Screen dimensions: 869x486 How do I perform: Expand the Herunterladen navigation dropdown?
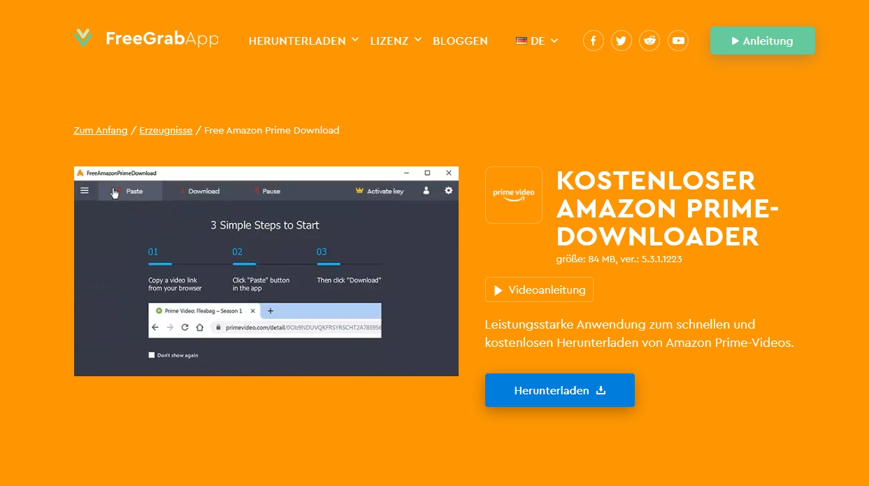[x=303, y=41]
